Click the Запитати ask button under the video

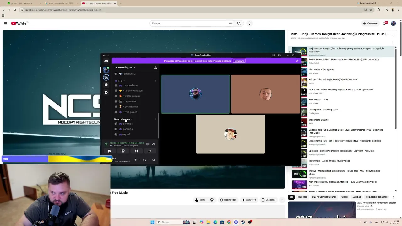tap(249, 200)
